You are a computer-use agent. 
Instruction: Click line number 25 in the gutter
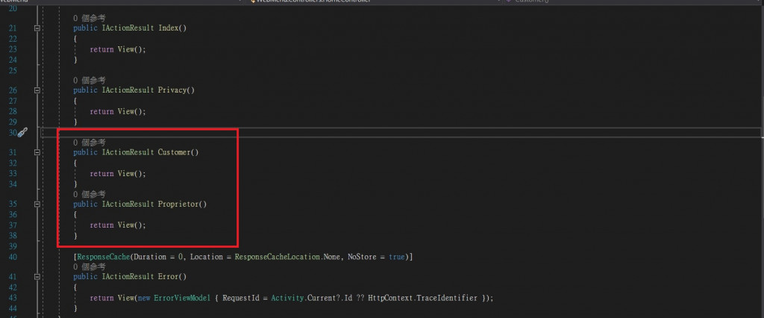[13, 70]
